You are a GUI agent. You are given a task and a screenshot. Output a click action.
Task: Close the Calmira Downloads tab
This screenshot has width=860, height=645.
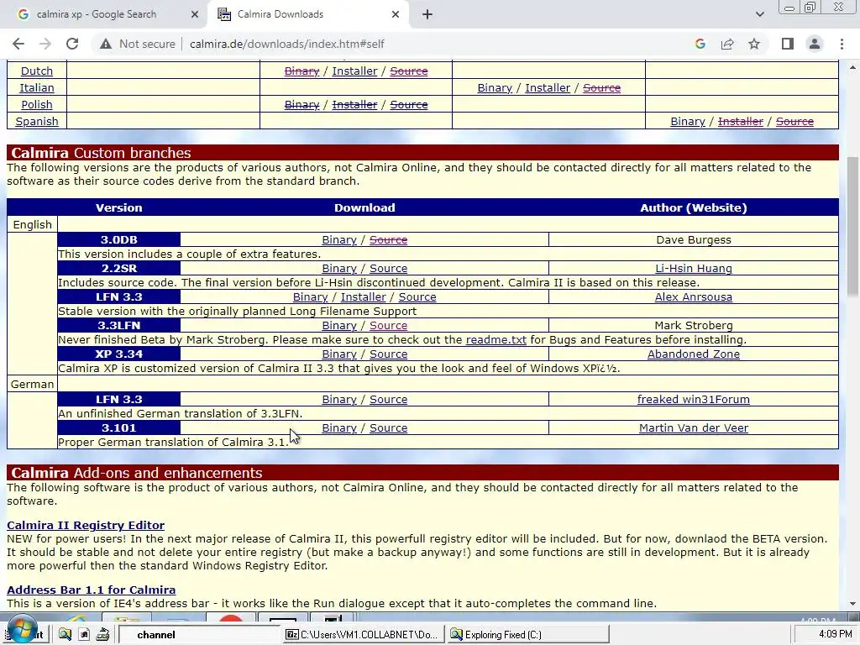click(396, 15)
